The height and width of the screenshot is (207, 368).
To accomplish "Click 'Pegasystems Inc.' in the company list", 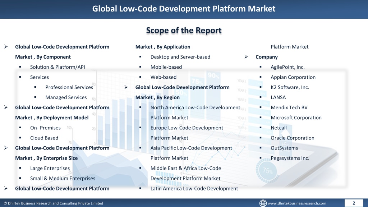I will (x=290, y=158).
